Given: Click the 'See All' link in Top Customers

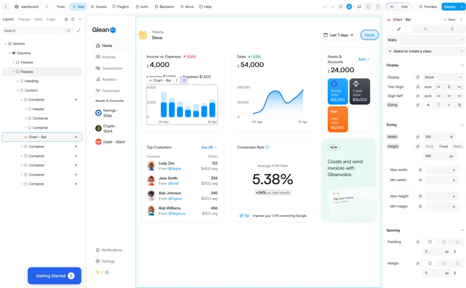Looking at the screenshot, I should coord(209,147).
